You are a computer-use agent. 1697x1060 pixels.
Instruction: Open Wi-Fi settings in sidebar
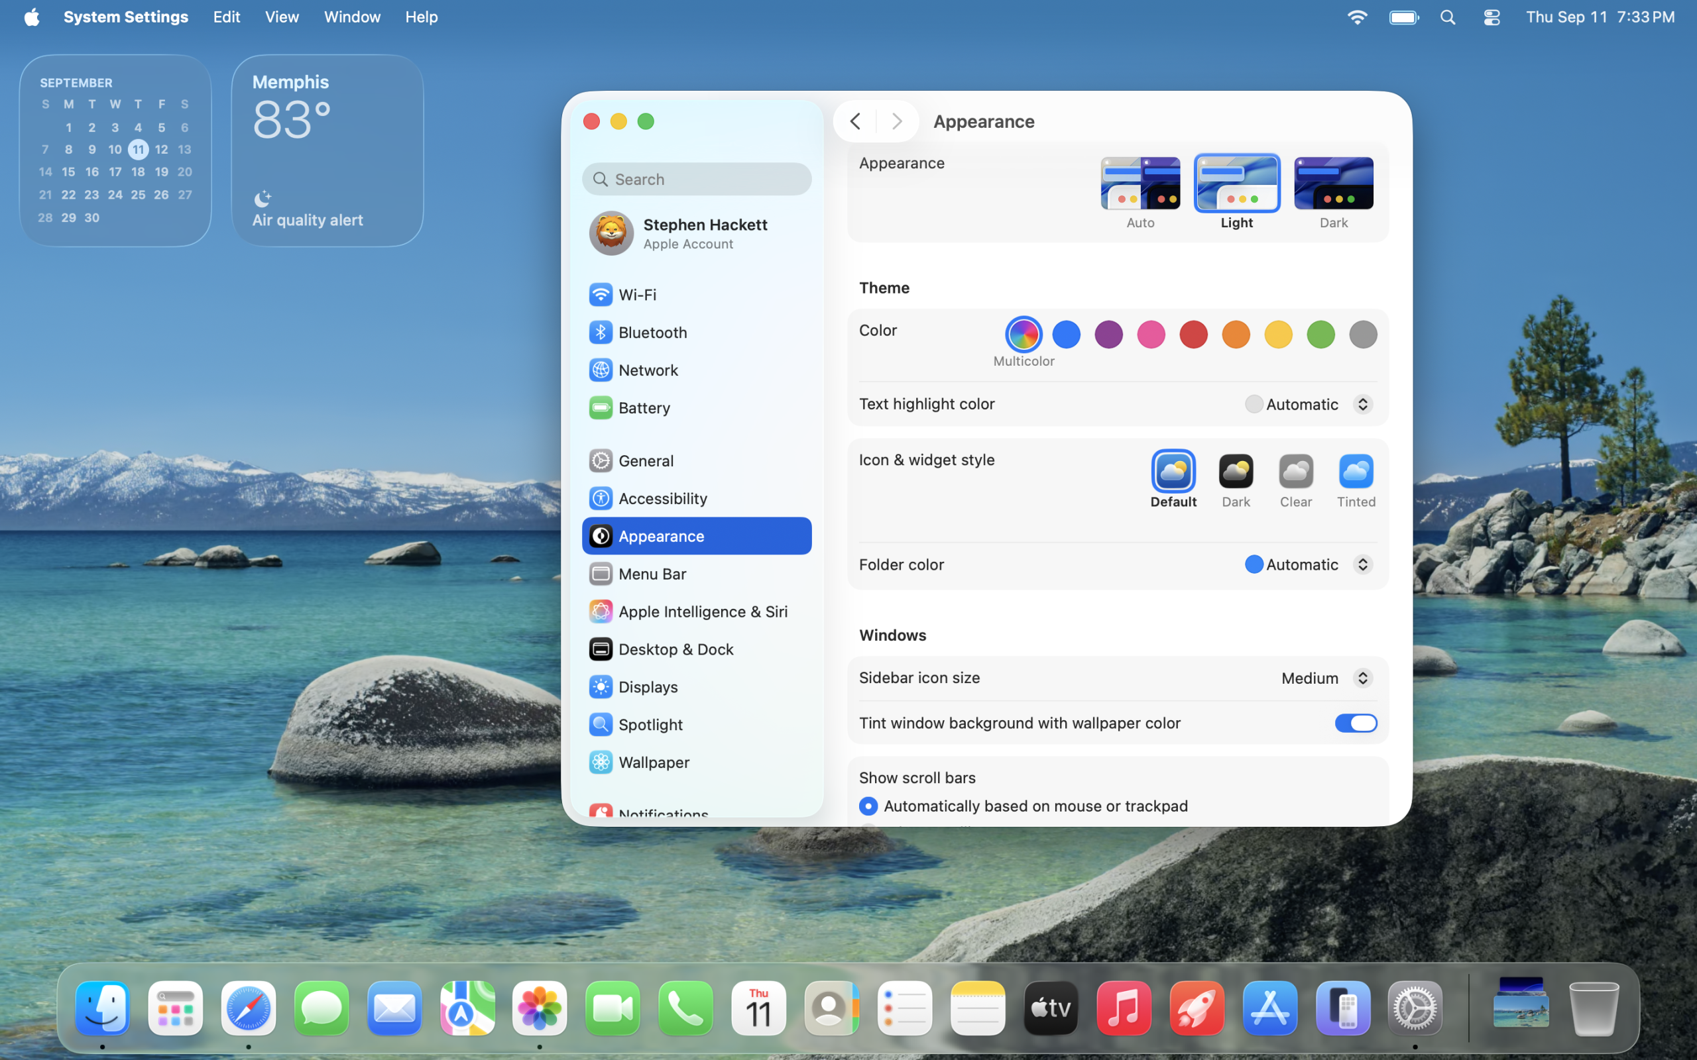(x=637, y=294)
